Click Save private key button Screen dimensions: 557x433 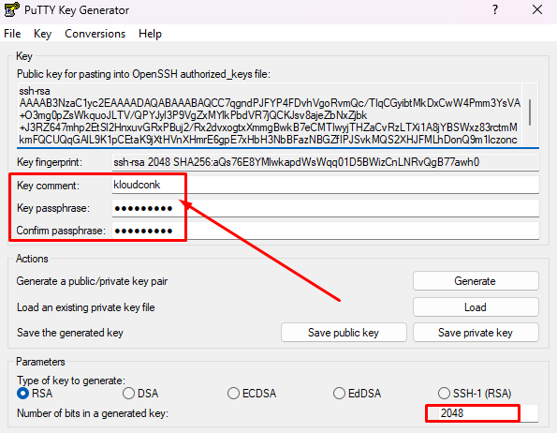point(476,333)
